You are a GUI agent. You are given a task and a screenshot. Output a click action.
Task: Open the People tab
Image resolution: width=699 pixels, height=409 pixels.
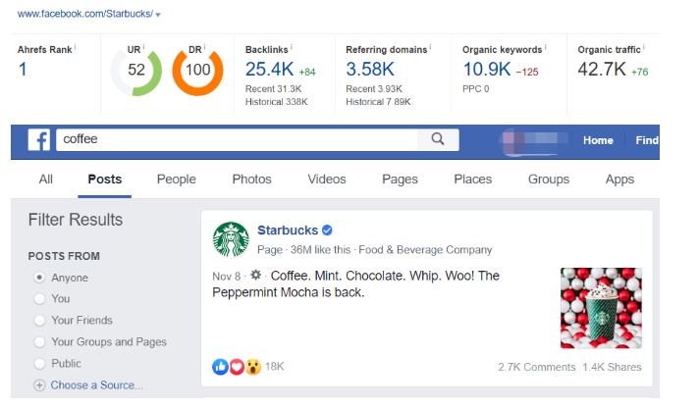tap(176, 179)
